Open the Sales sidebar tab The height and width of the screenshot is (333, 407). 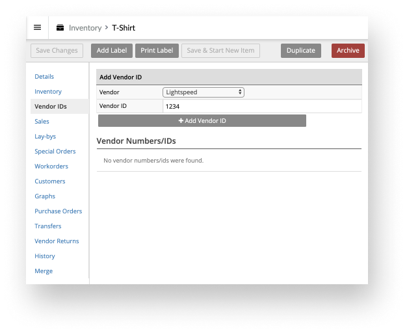42,122
